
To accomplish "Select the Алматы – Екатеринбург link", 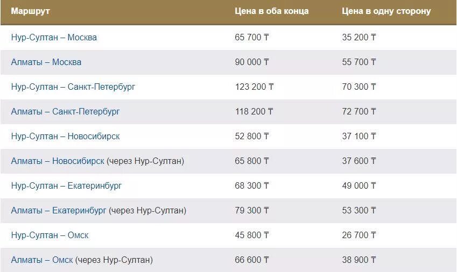I will coord(59,210).
